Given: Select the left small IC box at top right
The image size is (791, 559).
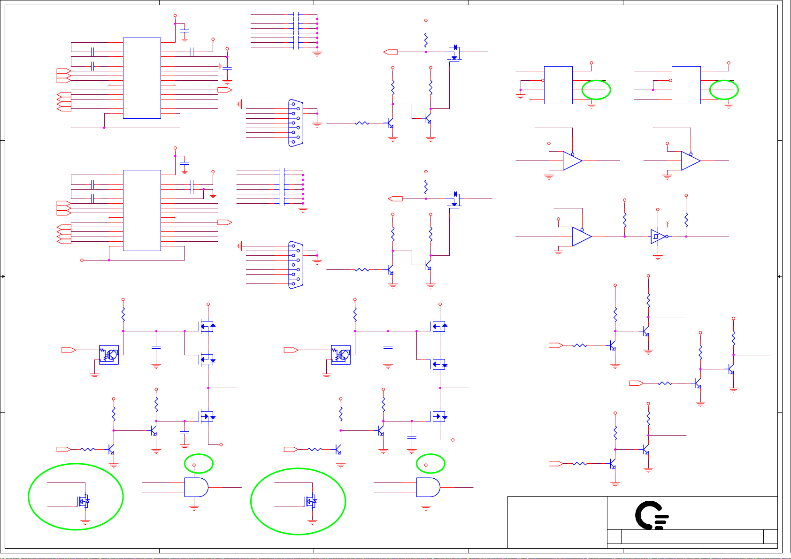Looking at the screenshot, I should tap(558, 85).
